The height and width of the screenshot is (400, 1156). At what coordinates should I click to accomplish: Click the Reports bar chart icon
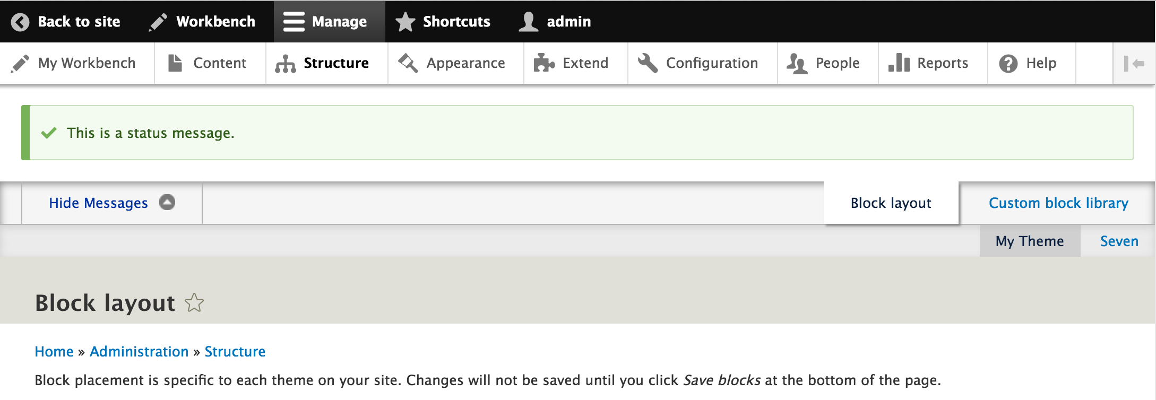click(899, 63)
